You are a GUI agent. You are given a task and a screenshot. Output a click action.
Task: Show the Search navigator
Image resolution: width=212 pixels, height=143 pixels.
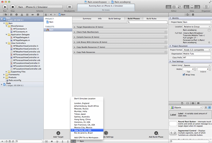coord(17,15)
